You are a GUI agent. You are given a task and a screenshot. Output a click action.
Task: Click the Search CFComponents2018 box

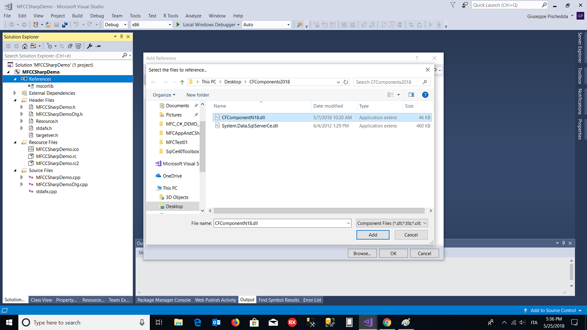[x=392, y=82]
